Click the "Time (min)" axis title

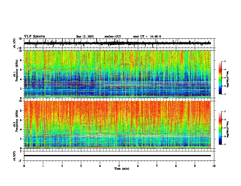point(122,169)
